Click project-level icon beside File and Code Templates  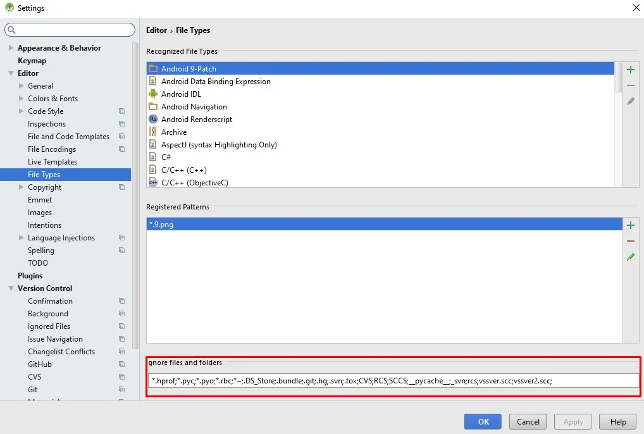(121, 136)
